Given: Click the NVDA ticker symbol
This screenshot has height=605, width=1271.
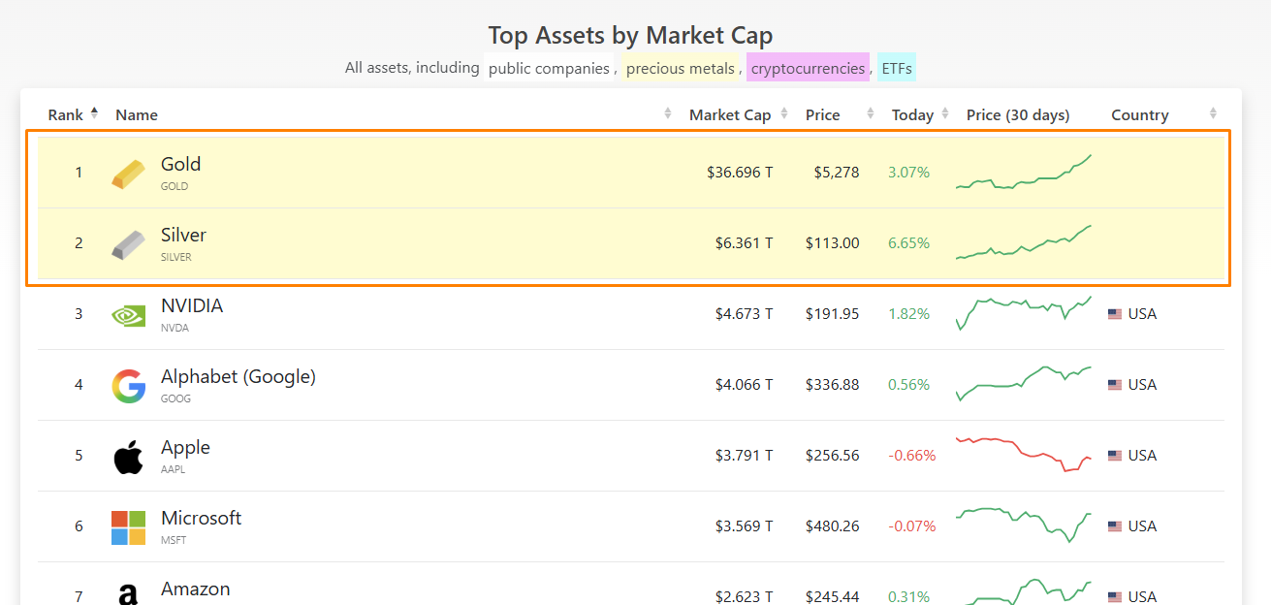Looking at the screenshot, I should point(175,328).
